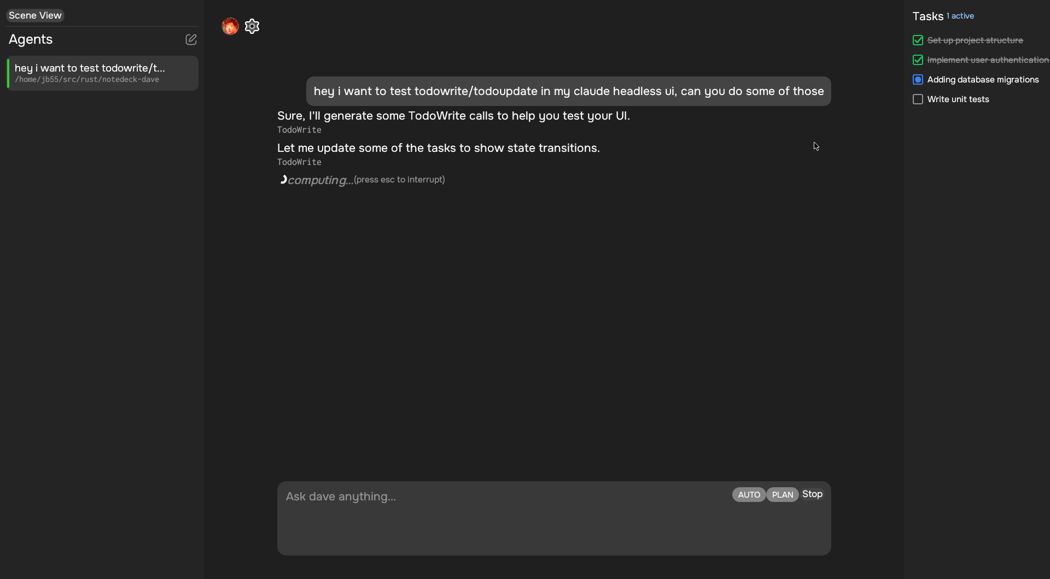This screenshot has width=1050, height=579.
Task: Click the 'Adding database migrations' status indicator
Action: click(918, 80)
